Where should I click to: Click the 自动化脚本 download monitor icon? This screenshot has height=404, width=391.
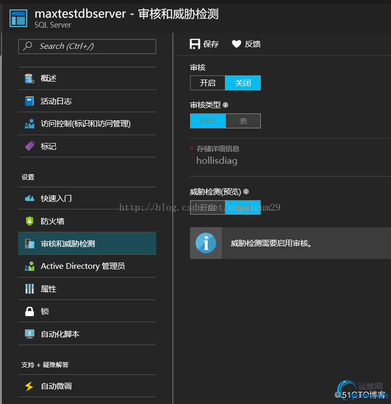[x=29, y=334]
